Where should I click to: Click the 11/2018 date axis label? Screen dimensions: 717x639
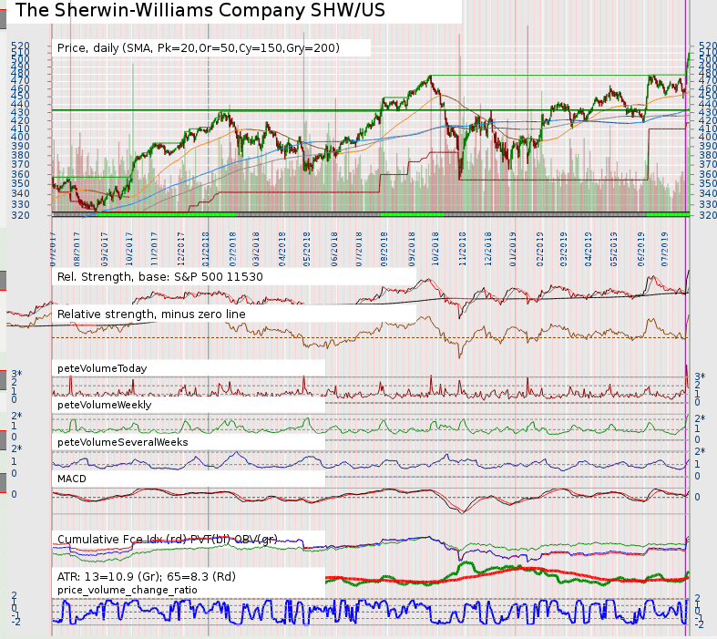463,249
